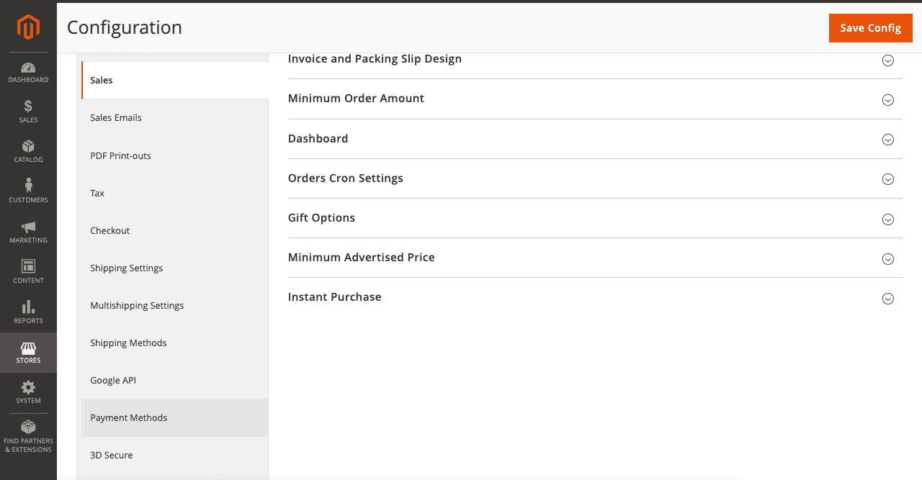Open the System sidebar icon
The height and width of the screenshot is (480, 922).
pyautogui.click(x=28, y=392)
